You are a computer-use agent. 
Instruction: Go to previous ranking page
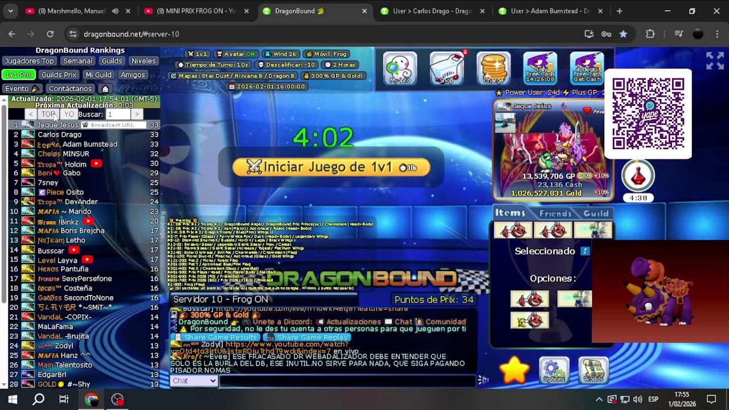click(31, 114)
